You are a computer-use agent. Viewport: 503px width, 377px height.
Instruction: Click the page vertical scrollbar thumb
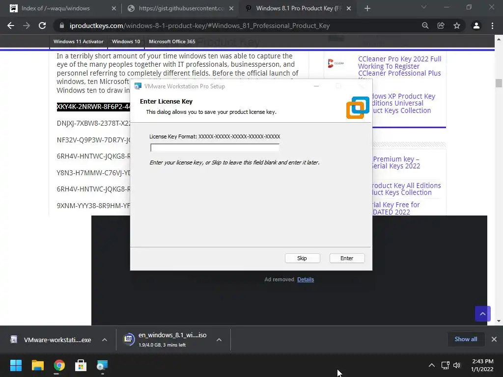click(499, 83)
